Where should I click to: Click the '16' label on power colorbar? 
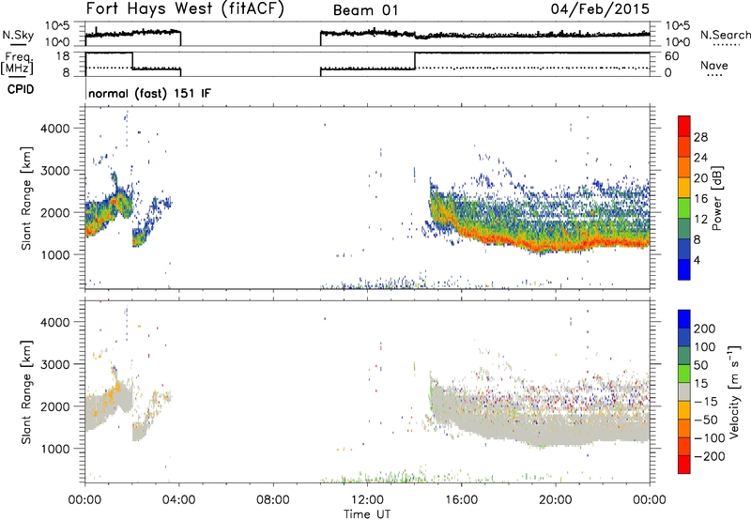pos(700,199)
